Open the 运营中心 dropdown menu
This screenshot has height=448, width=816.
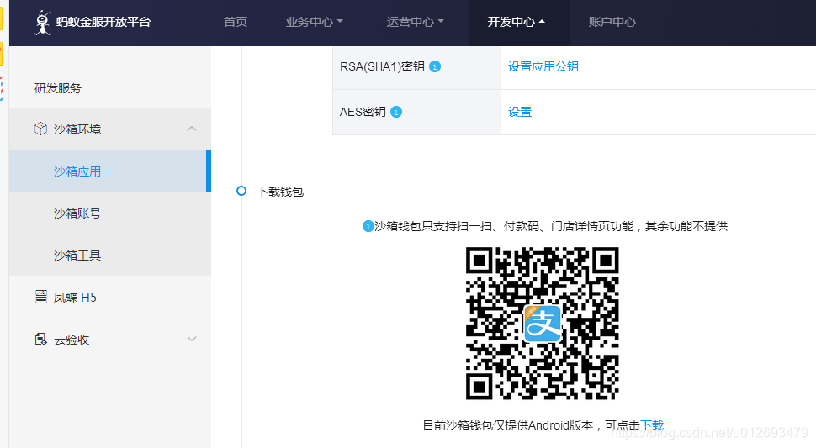416,22
